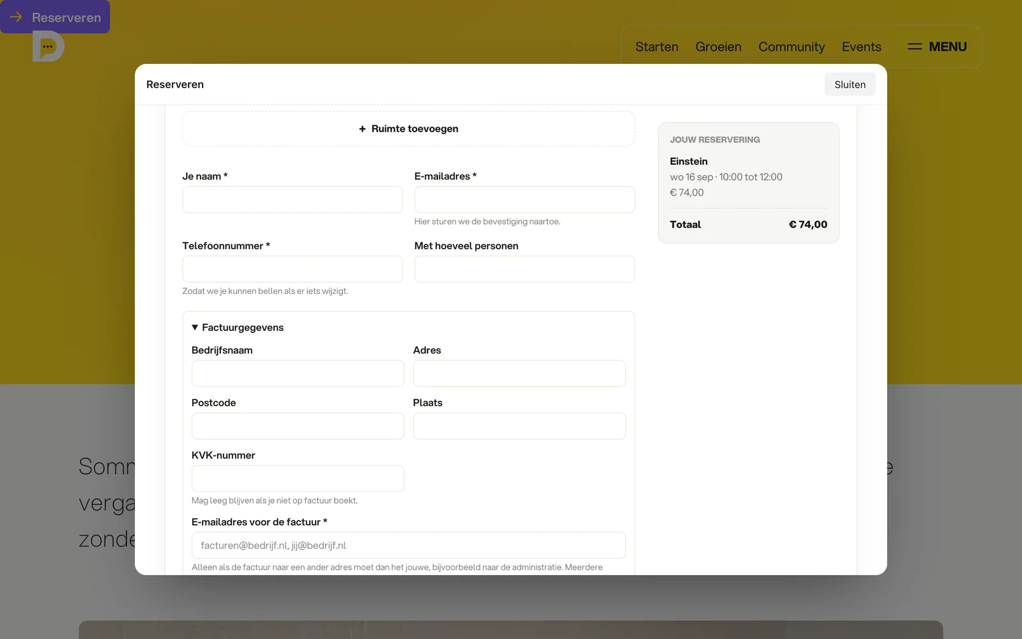Open the Events menu item

[x=861, y=47]
